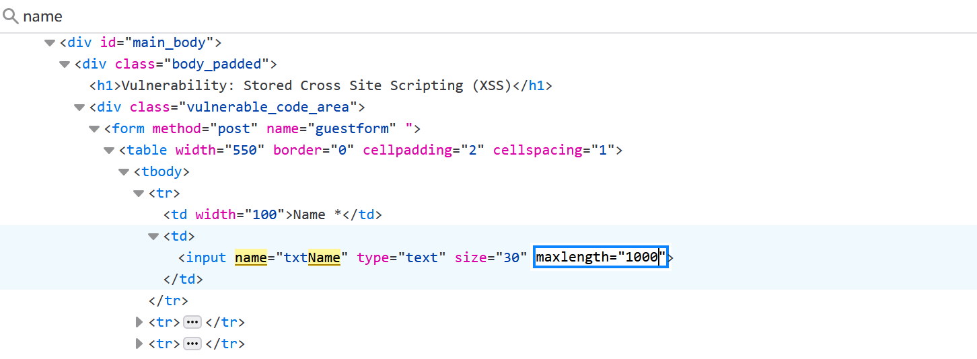Select the h1 Stored Cross Site Scripting element
Screen dimensions: 977x359
pos(321,86)
